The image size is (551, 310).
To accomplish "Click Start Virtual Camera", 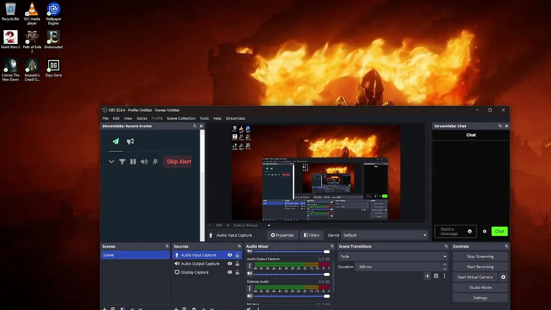I will [x=475, y=277].
